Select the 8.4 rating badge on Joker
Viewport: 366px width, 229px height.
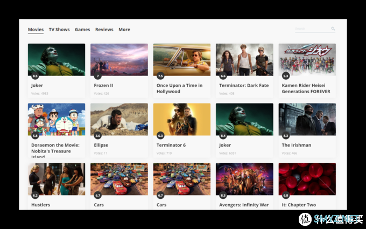[223, 136]
